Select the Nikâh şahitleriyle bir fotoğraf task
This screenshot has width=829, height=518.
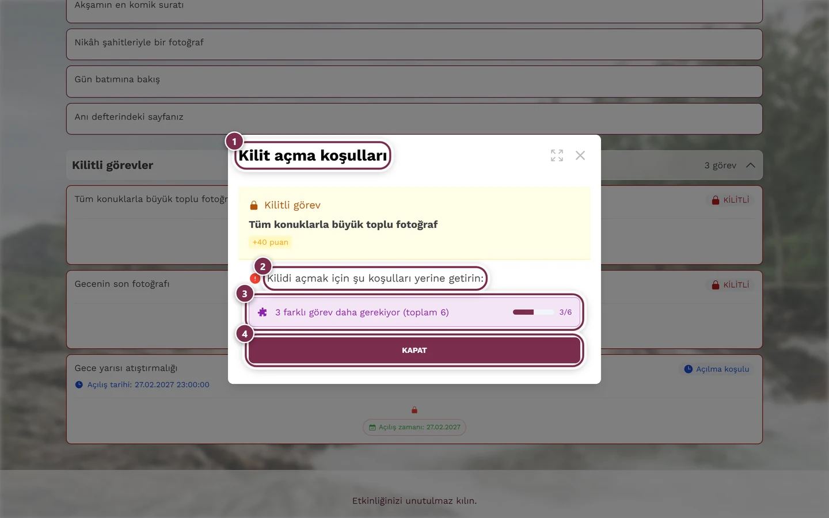(x=414, y=44)
